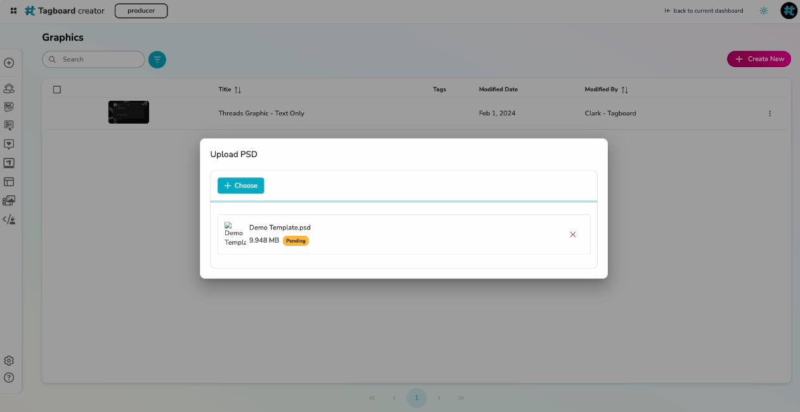Check the select-all checkbox in table header

(x=57, y=89)
